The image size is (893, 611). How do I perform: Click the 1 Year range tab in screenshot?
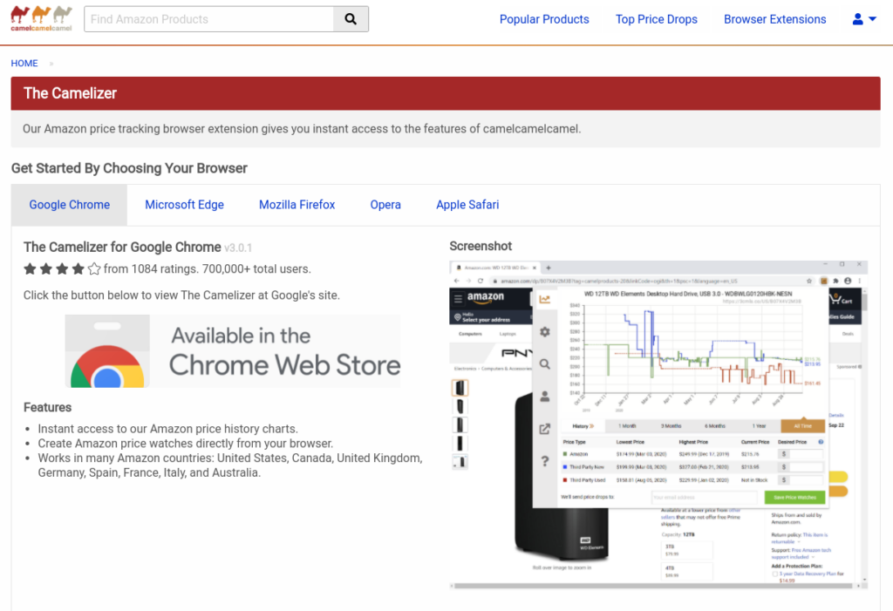[x=760, y=426]
